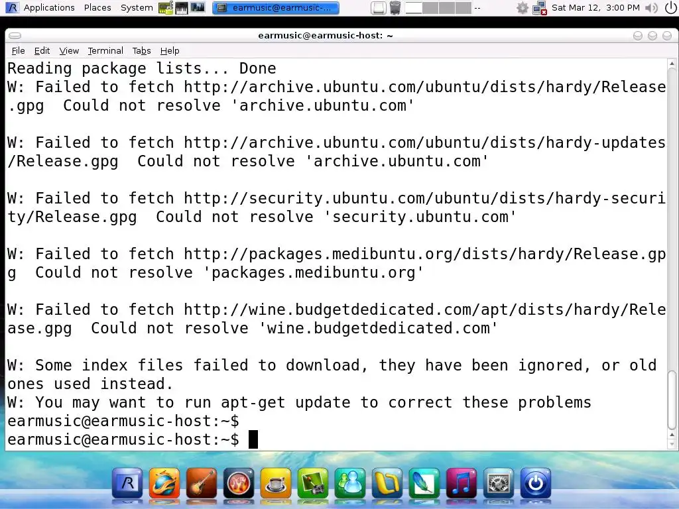Open the terminal's Edit menu
The width and height of the screenshot is (679, 509).
coord(42,50)
